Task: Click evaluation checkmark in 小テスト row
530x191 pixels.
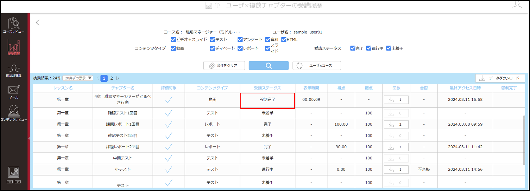Action: tap(169, 169)
